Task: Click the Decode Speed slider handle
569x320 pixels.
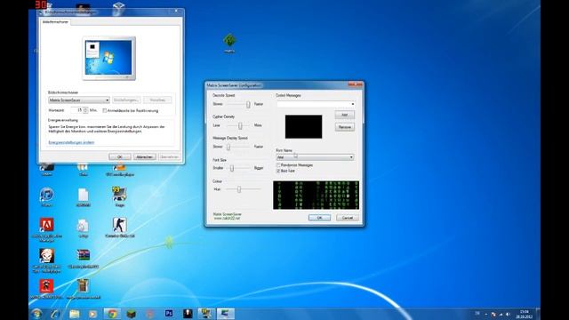Action: click(x=248, y=105)
